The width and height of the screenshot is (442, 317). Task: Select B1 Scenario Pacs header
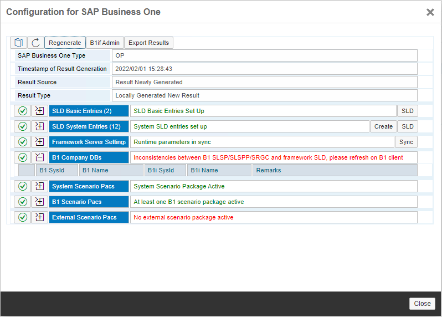[89, 202]
